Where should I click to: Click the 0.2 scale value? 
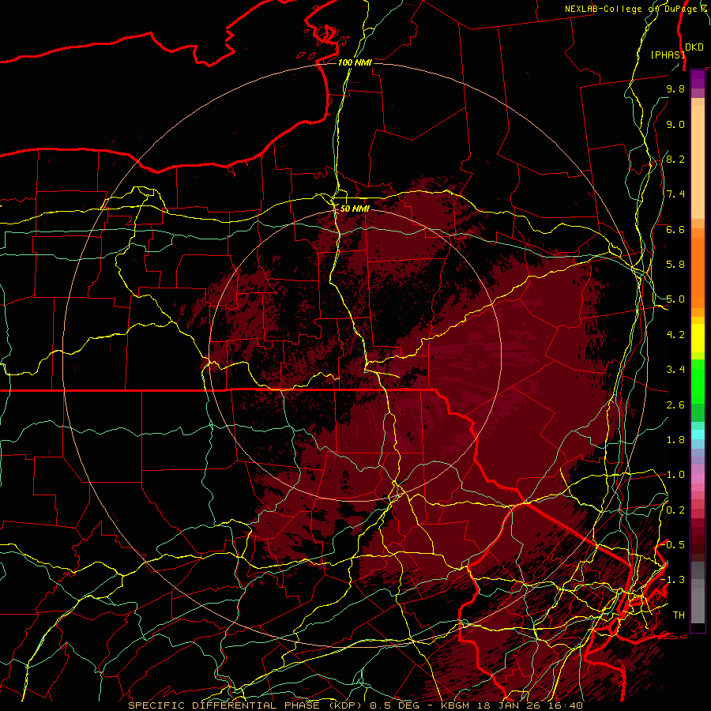tap(675, 510)
